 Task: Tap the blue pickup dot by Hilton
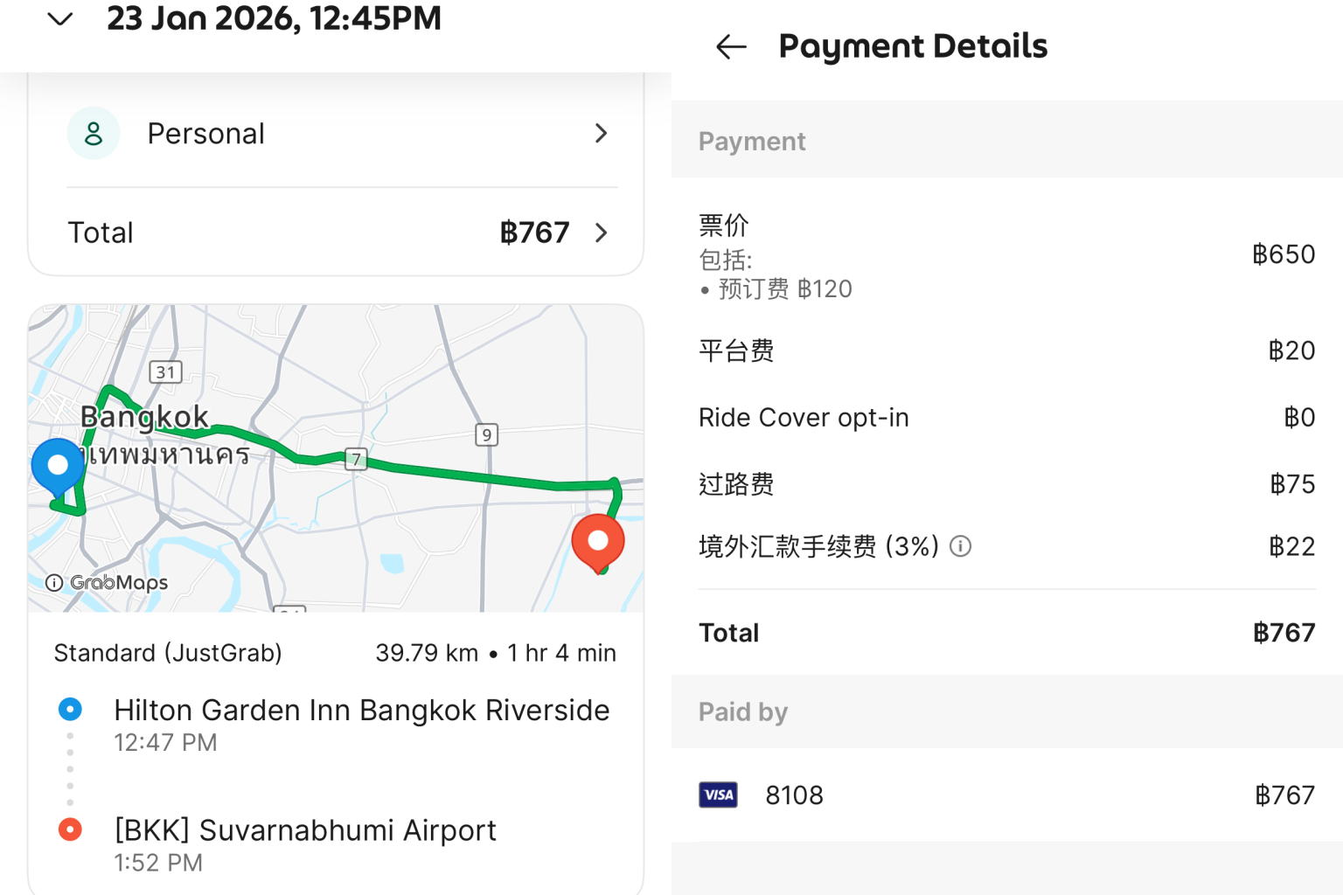pos(70,709)
